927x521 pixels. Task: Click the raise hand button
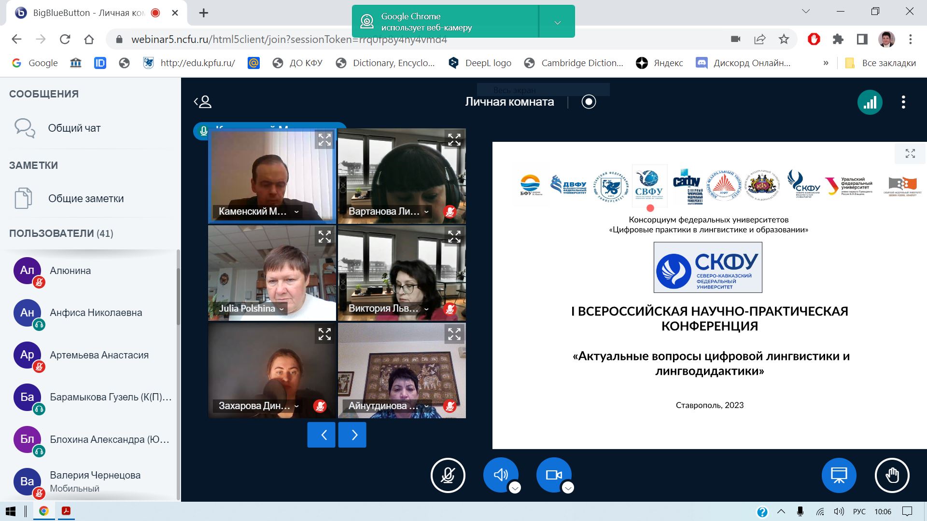(892, 475)
